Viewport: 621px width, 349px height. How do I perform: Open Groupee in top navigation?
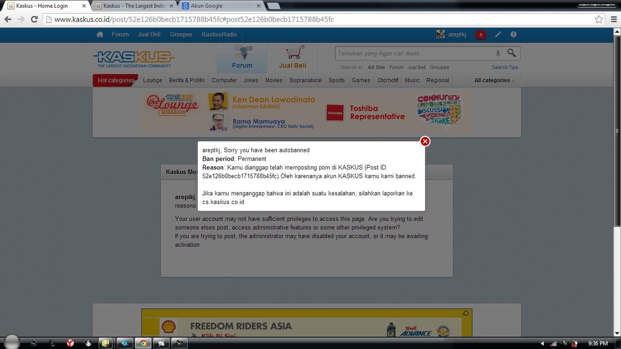pos(181,34)
